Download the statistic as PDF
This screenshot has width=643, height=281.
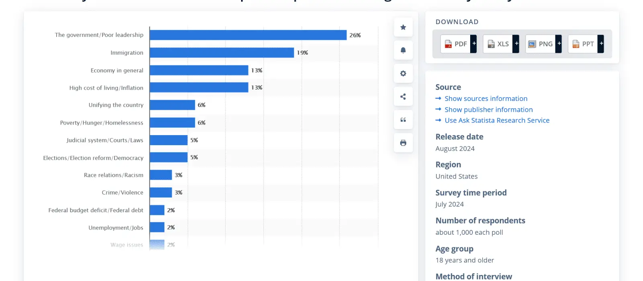(x=456, y=44)
